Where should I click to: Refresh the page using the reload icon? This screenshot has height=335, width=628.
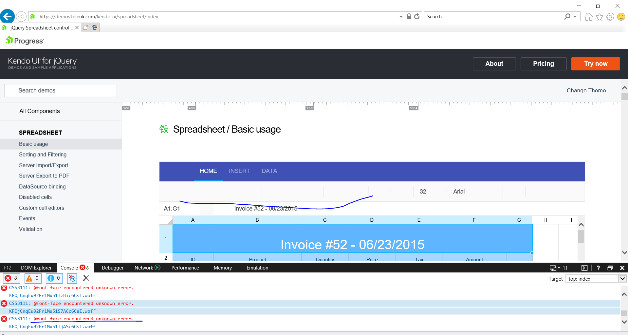tap(417, 16)
